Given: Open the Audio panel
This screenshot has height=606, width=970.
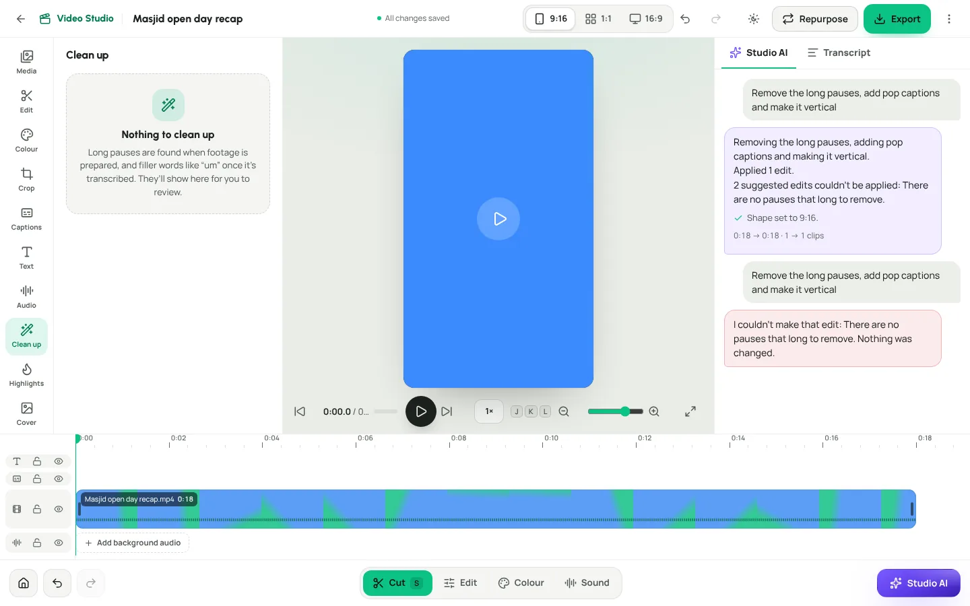Looking at the screenshot, I should 26,296.
